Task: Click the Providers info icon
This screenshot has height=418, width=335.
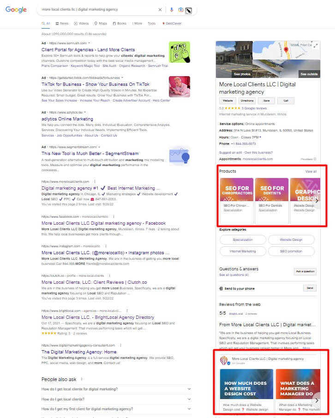Action: pyautogui.click(x=315, y=159)
